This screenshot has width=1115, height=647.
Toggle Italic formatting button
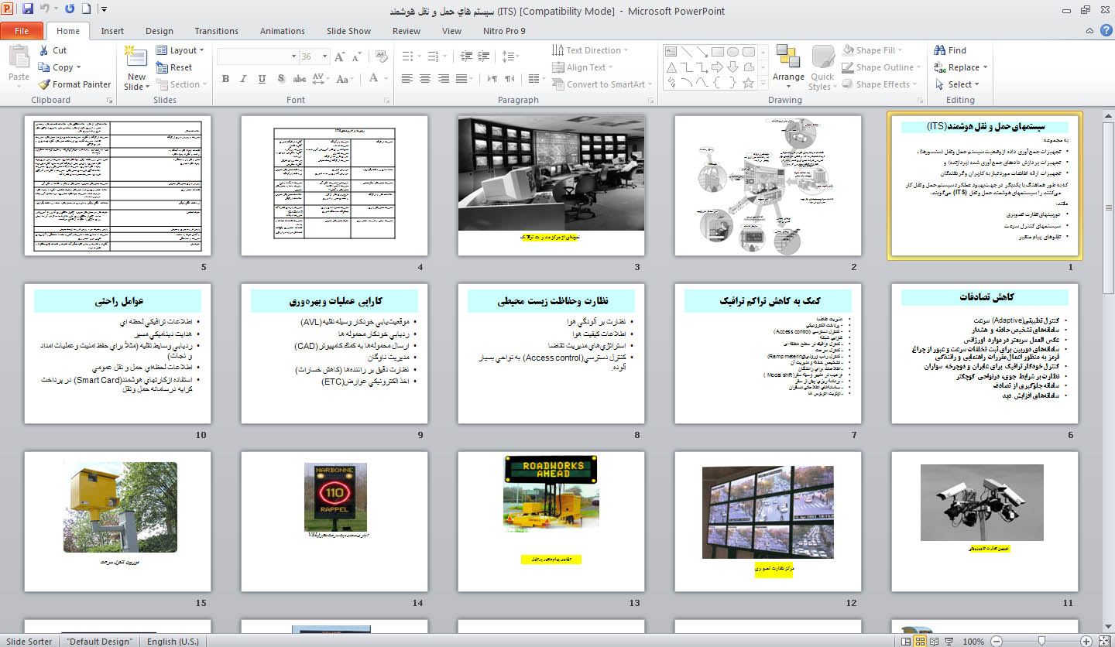click(x=243, y=79)
